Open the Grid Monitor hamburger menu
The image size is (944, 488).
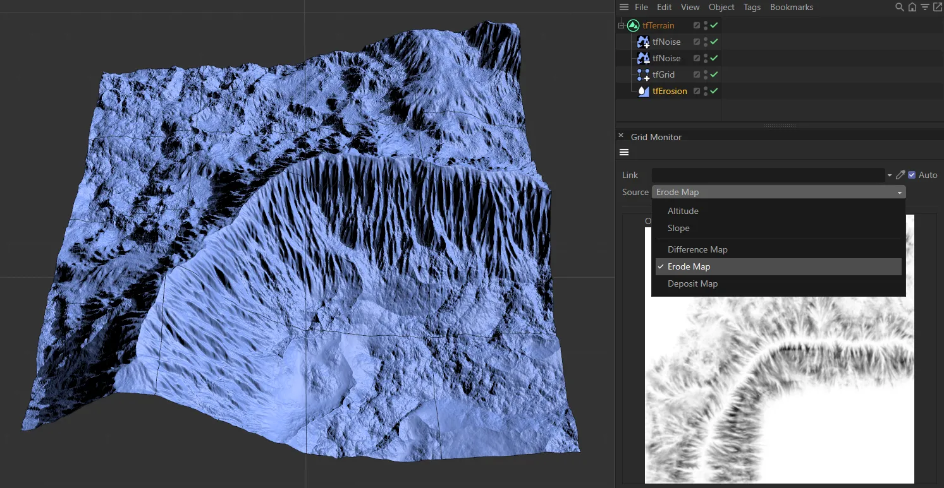tap(623, 152)
